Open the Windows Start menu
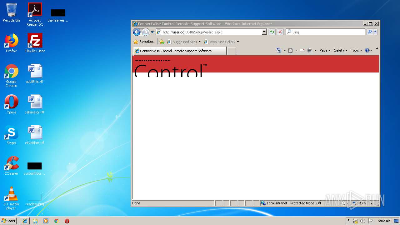 (9, 221)
